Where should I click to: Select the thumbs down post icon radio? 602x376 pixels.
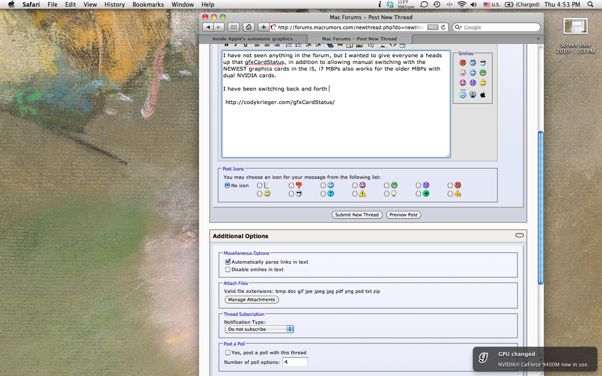click(291, 185)
